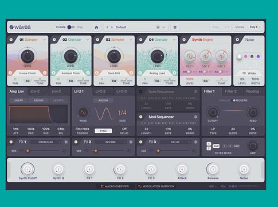Click ASSIGN button in LFO 1
278x207 pixels.
[103, 100]
